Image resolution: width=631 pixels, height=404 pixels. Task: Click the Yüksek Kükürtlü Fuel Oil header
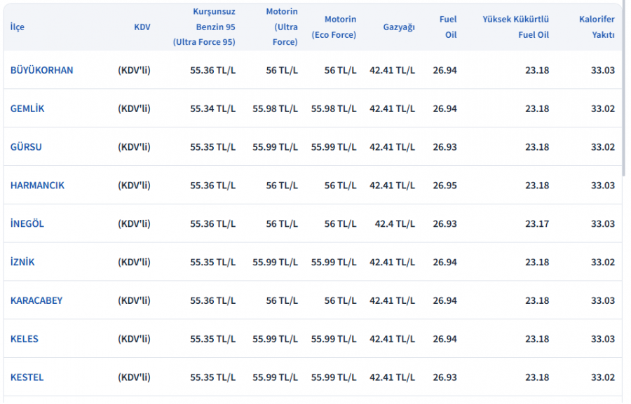(515, 27)
